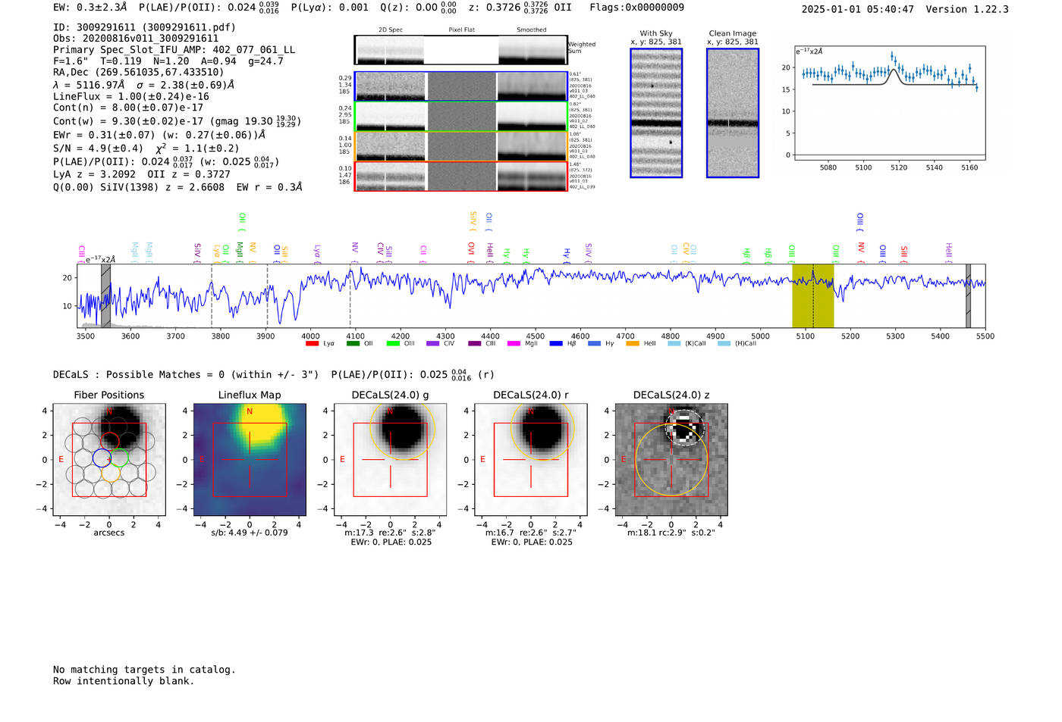Viewport: 1062px width, 722px height.
Task: Open the Clean Image cutout
Action: coord(732,113)
